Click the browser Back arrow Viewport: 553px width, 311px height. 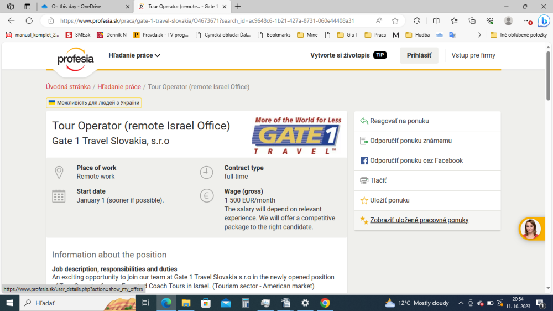[11, 21]
